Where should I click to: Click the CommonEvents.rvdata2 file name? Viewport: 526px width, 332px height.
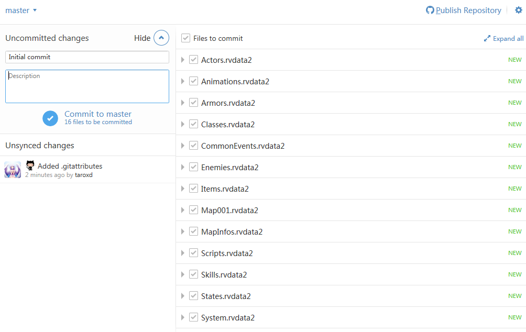(243, 146)
